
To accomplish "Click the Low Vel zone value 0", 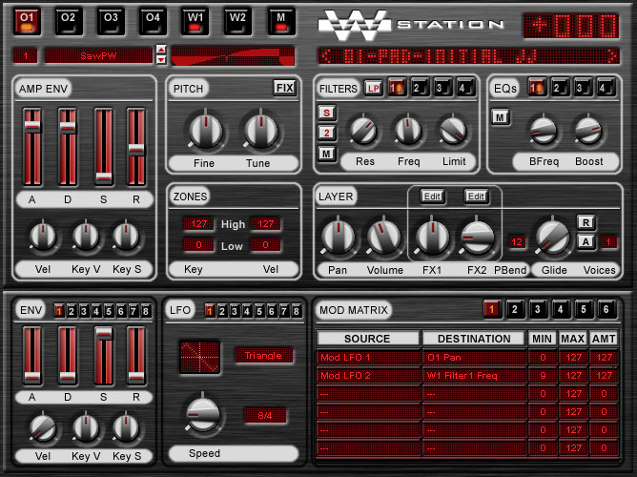I will tap(265, 244).
